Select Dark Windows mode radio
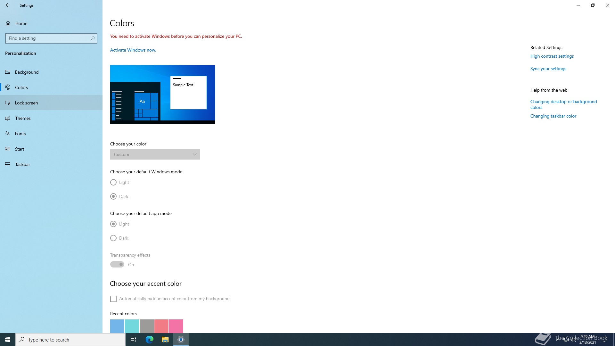615x346 pixels. click(x=113, y=197)
